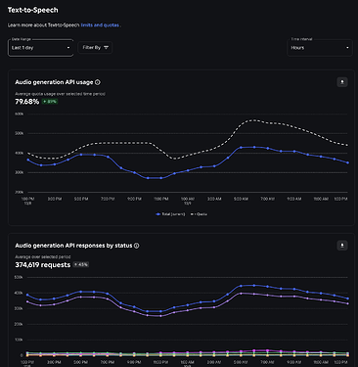
Task: Click the Audio generation API responses by status title
Action: pyautogui.click(x=73, y=246)
